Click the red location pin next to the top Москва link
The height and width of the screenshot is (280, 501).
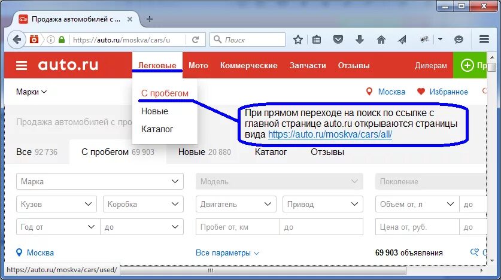click(369, 92)
